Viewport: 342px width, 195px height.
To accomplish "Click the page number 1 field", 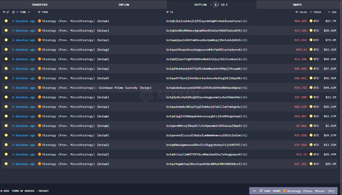I will [215, 5].
